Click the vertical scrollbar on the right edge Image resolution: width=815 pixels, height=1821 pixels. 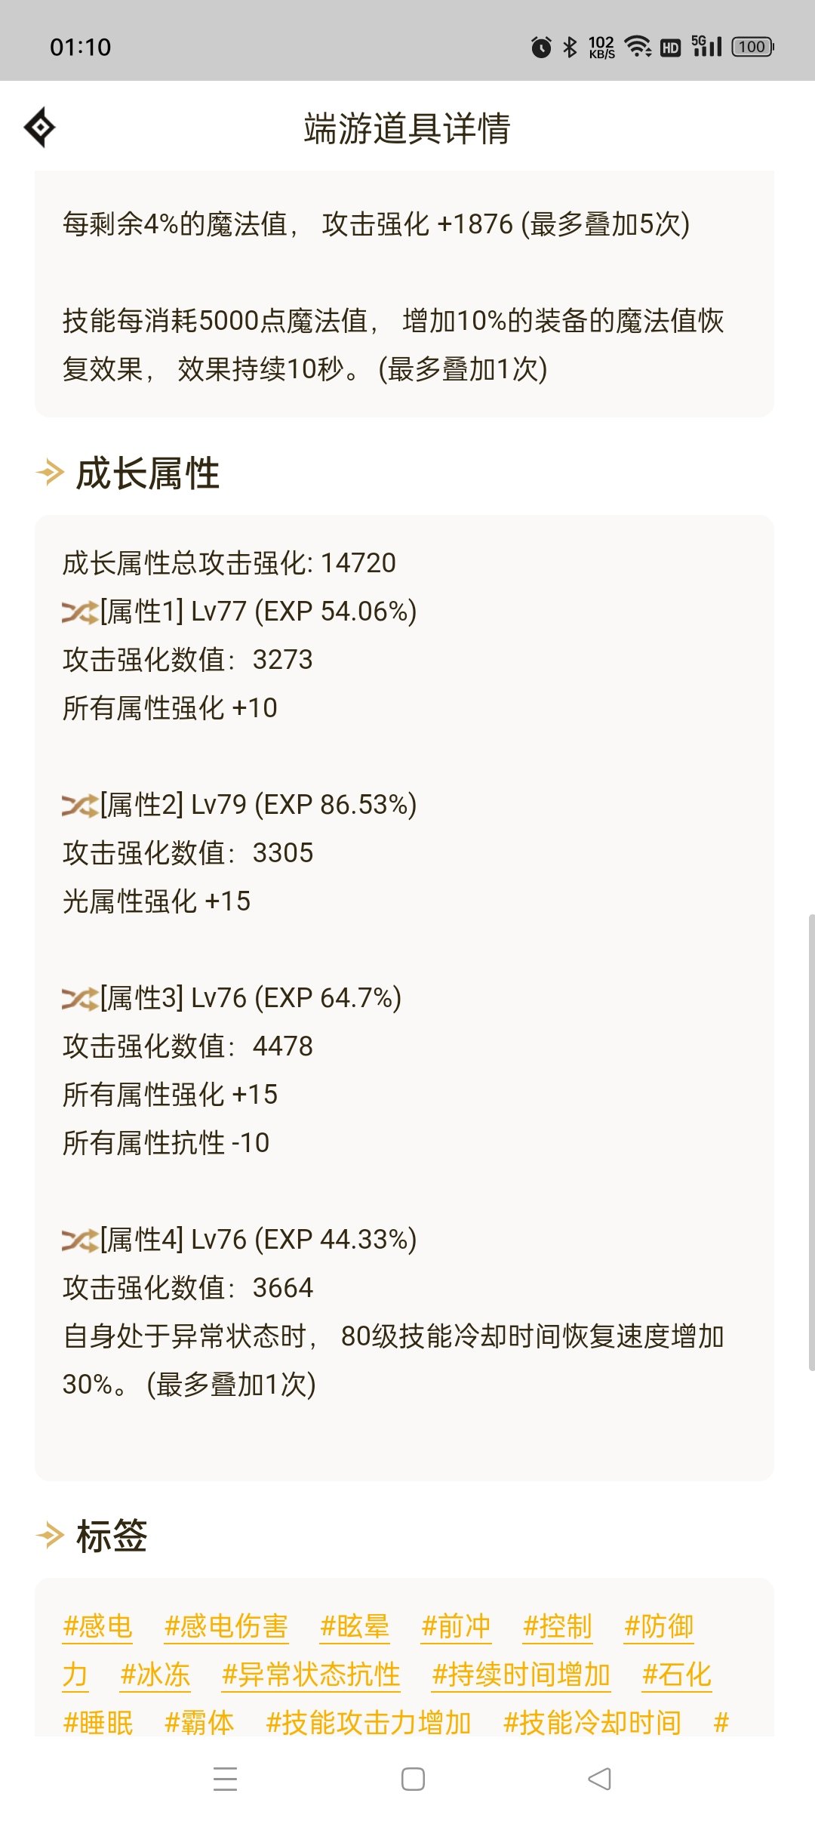point(811,1142)
